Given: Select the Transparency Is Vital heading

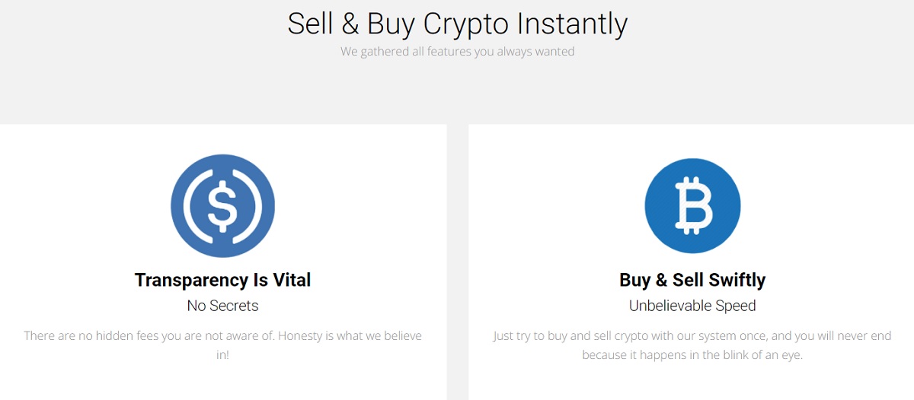Looking at the screenshot, I should point(222,280).
